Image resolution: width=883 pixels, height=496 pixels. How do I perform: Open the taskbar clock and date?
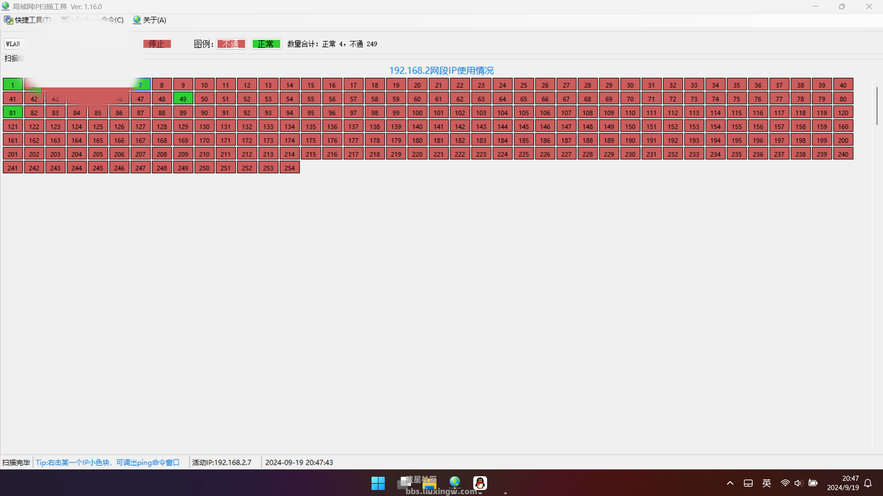click(843, 483)
